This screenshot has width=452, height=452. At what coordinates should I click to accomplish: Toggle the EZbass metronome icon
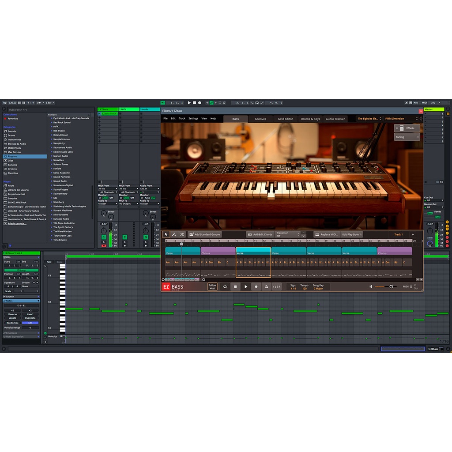pyautogui.click(x=266, y=287)
